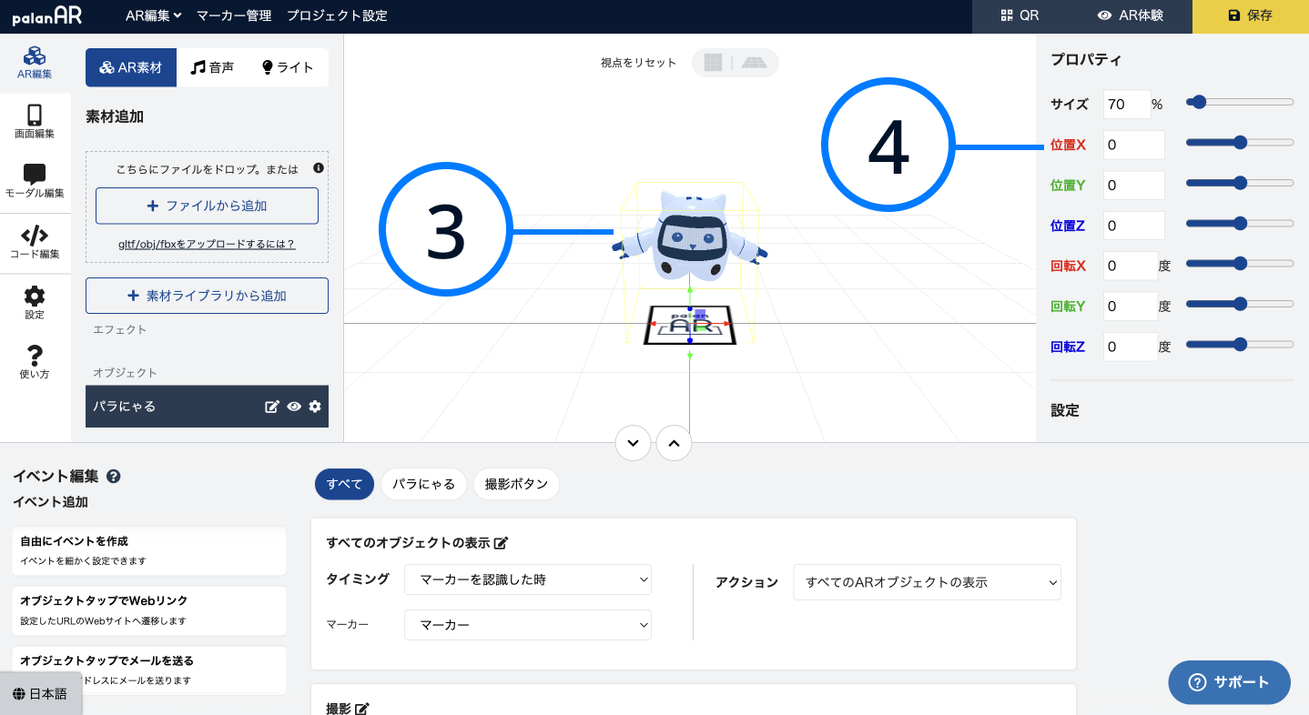The width and height of the screenshot is (1309, 715).
Task: Adjust the 位置Y slider
Action: click(1240, 183)
